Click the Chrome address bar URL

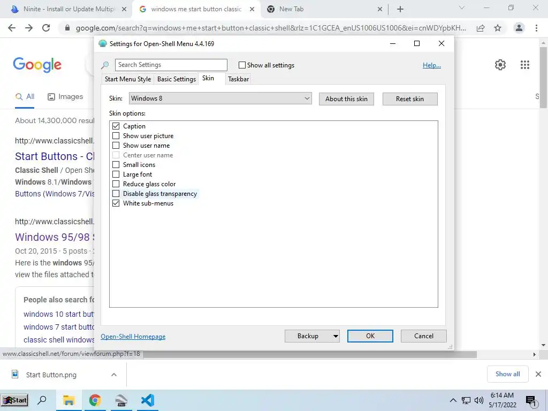(x=271, y=28)
